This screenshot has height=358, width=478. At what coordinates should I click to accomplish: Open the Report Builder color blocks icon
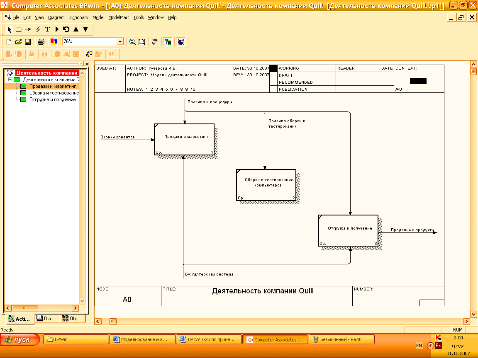[54, 42]
